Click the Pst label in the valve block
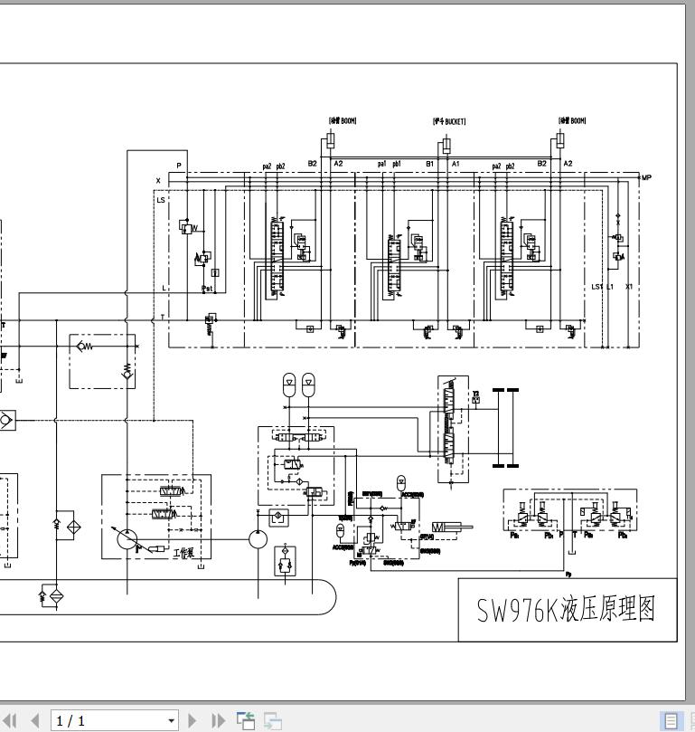The width and height of the screenshot is (695, 732). click(x=207, y=289)
